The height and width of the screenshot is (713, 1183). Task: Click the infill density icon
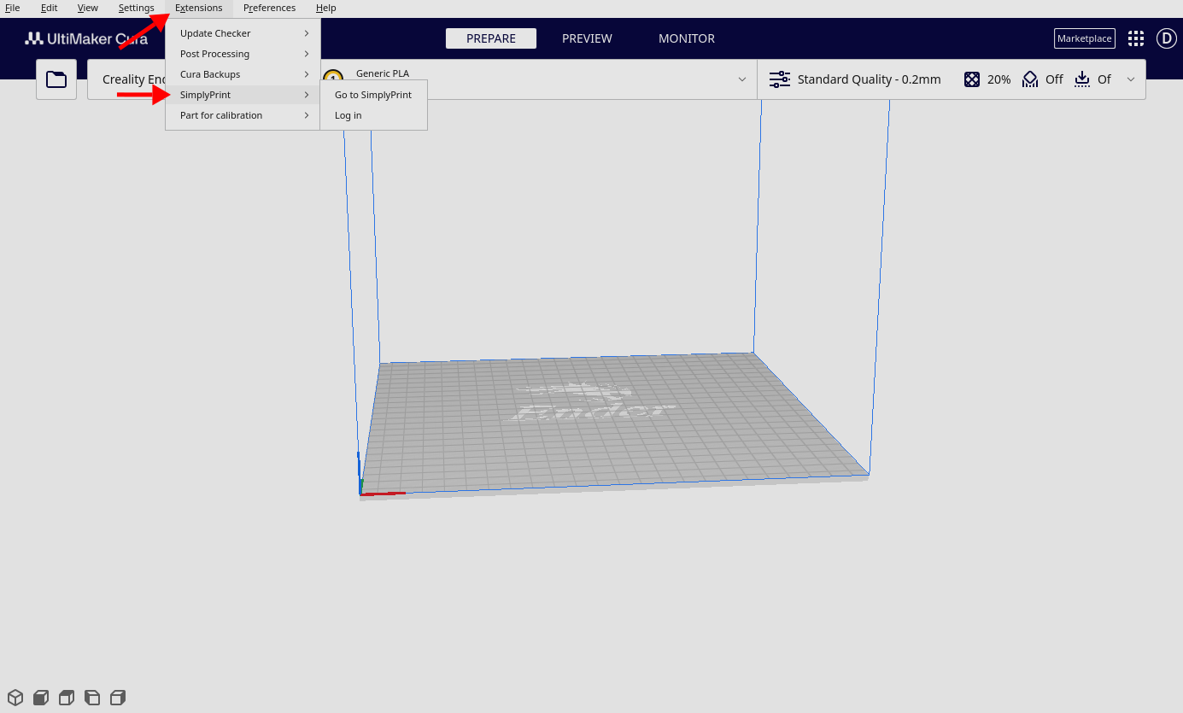tap(972, 79)
